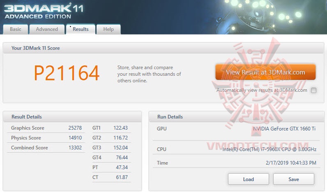Open the Help tab
The width and height of the screenshot is (327, 193).
108,29
